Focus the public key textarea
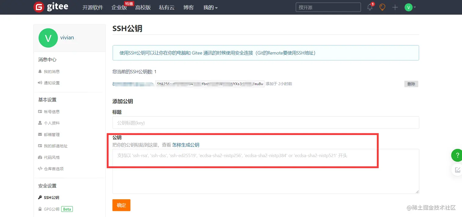 266,171
